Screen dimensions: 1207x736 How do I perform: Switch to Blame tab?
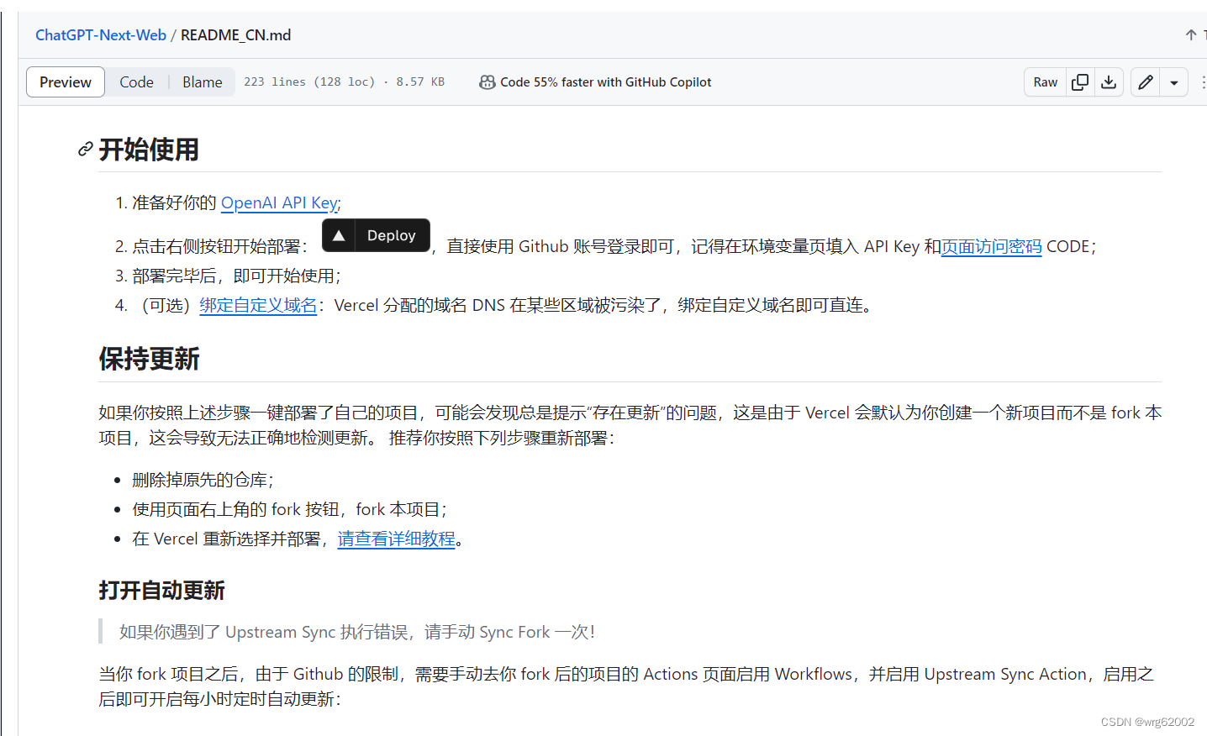click(x=203, y=82)
